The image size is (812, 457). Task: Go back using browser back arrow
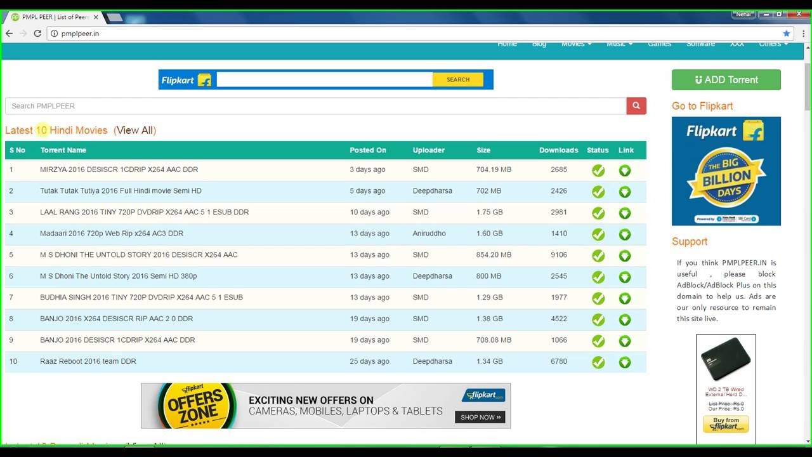pos(10,34)
